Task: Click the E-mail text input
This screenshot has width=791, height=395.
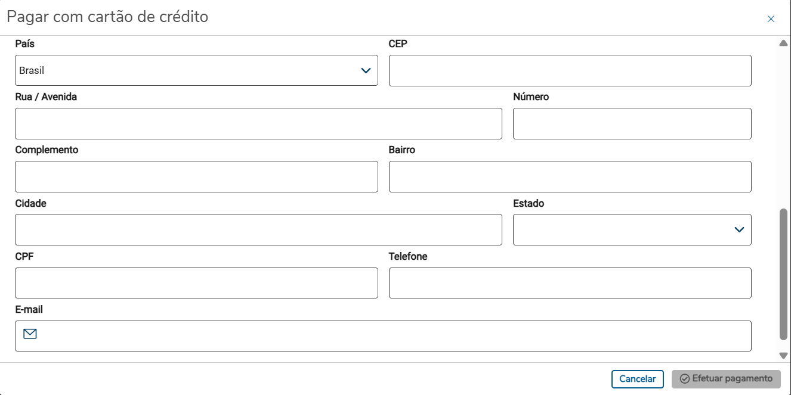Action: 394,336
